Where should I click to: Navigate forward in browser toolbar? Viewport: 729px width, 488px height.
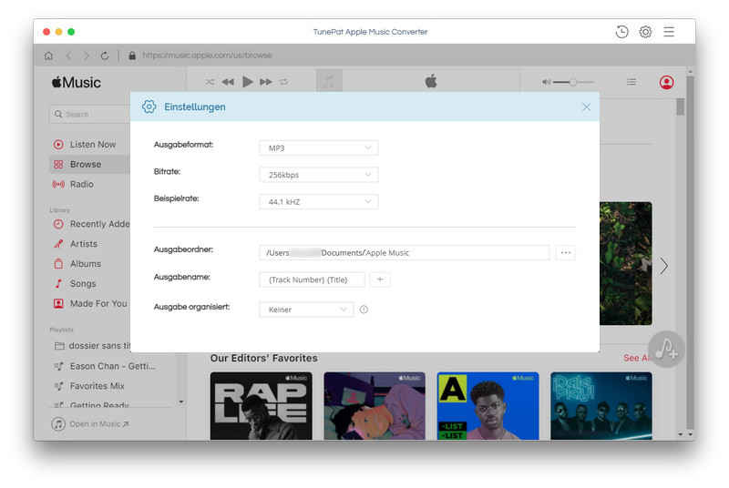click(86, 56)
